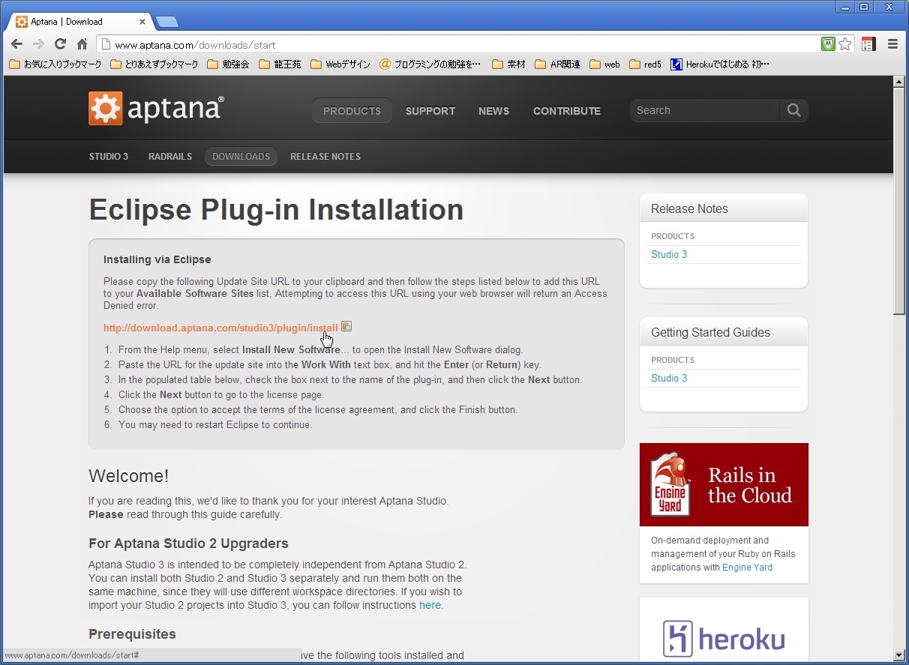The width and height of the screenshot is (909, 665).
Task: Open the red5 bookmark folder
Action: click(x=645, y=64)
